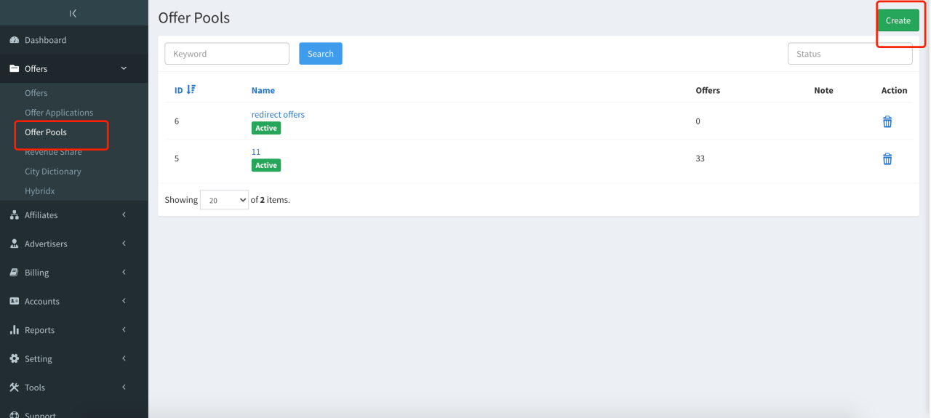Viewport: 931px width, 418px height.
Task: Open the Offers submenu item
Action: 36,93
